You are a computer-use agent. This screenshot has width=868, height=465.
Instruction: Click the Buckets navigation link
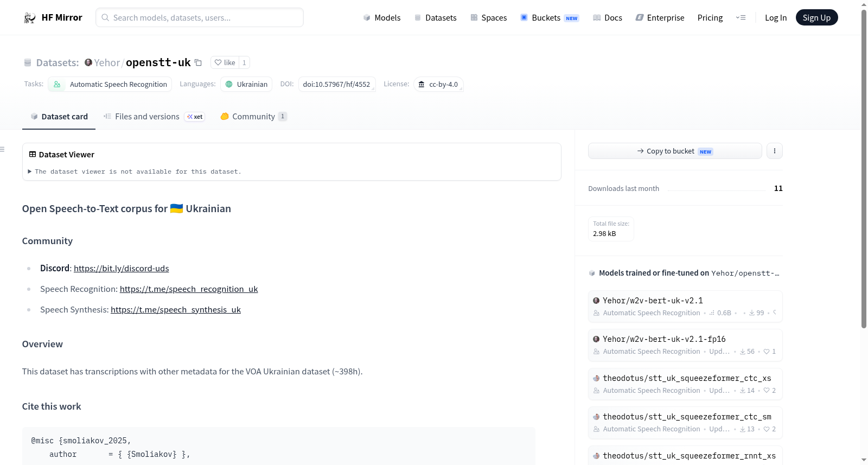coord(550,18)
